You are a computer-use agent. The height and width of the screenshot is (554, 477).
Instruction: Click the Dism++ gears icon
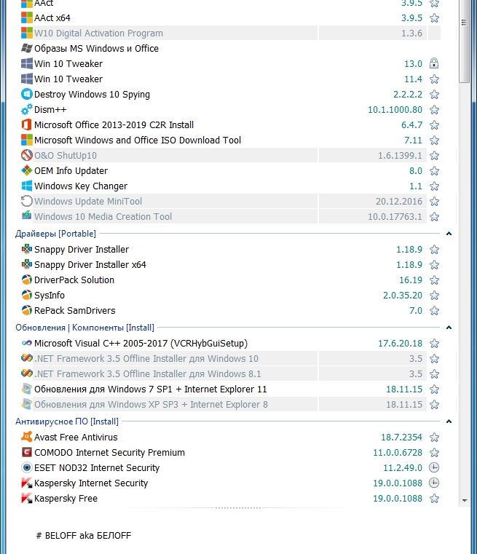pos(26,109)
